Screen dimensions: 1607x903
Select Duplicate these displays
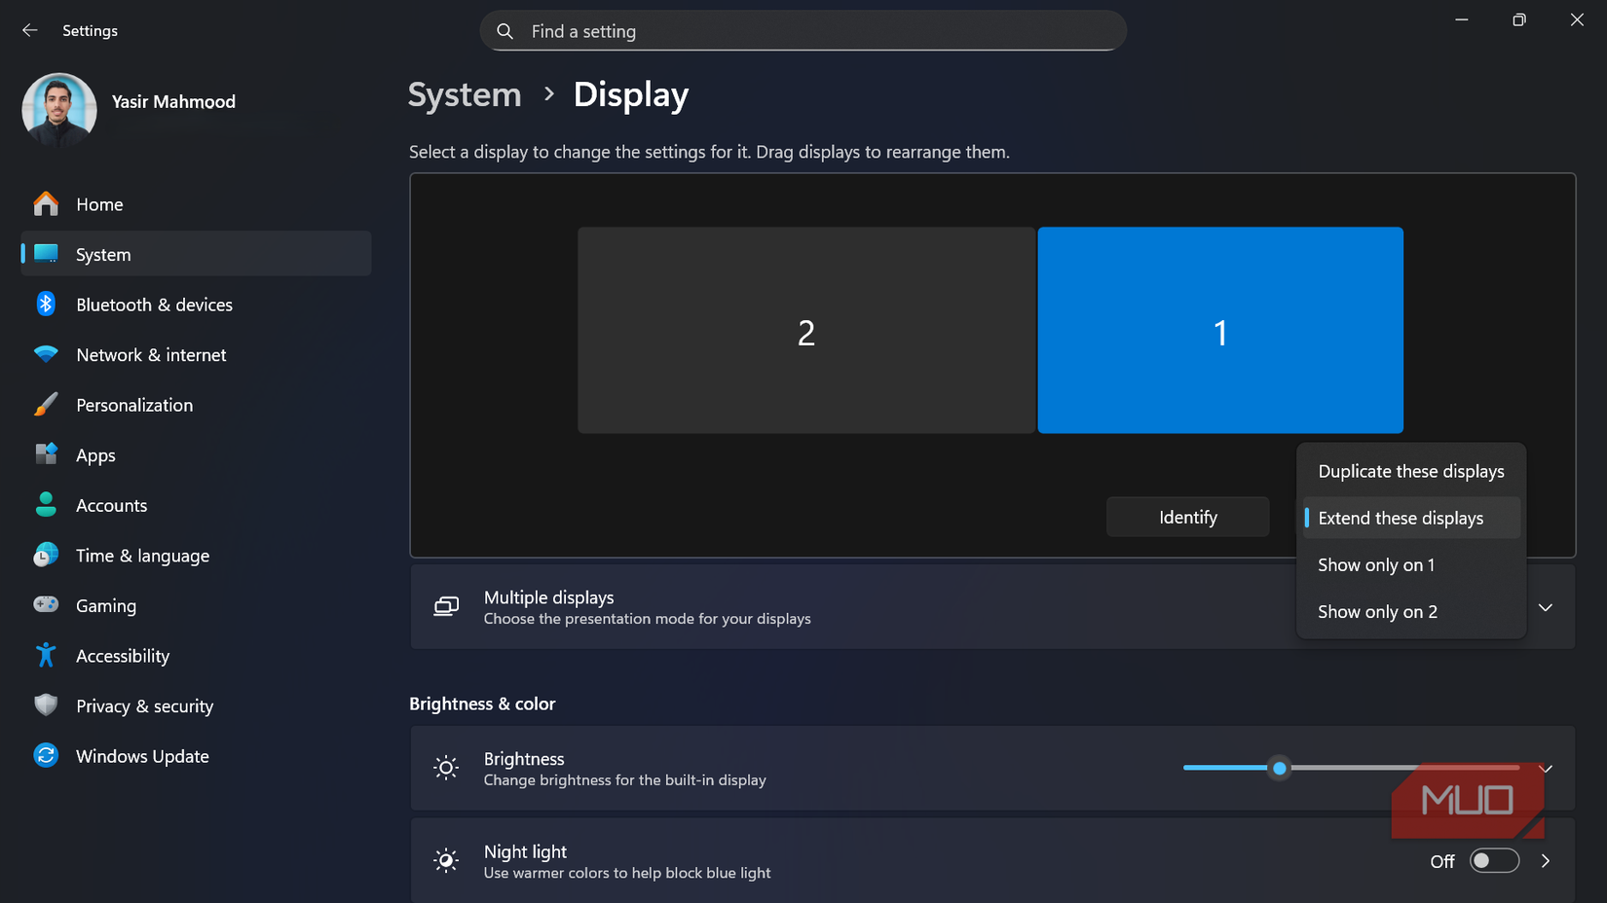1410,471
